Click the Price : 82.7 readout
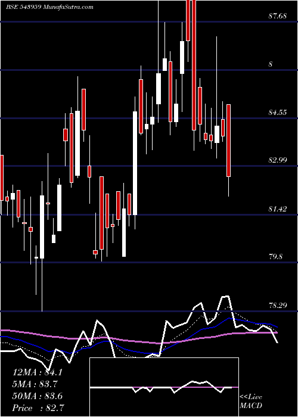Viewport: 298px width, 417px height. (x=38, y=407)
